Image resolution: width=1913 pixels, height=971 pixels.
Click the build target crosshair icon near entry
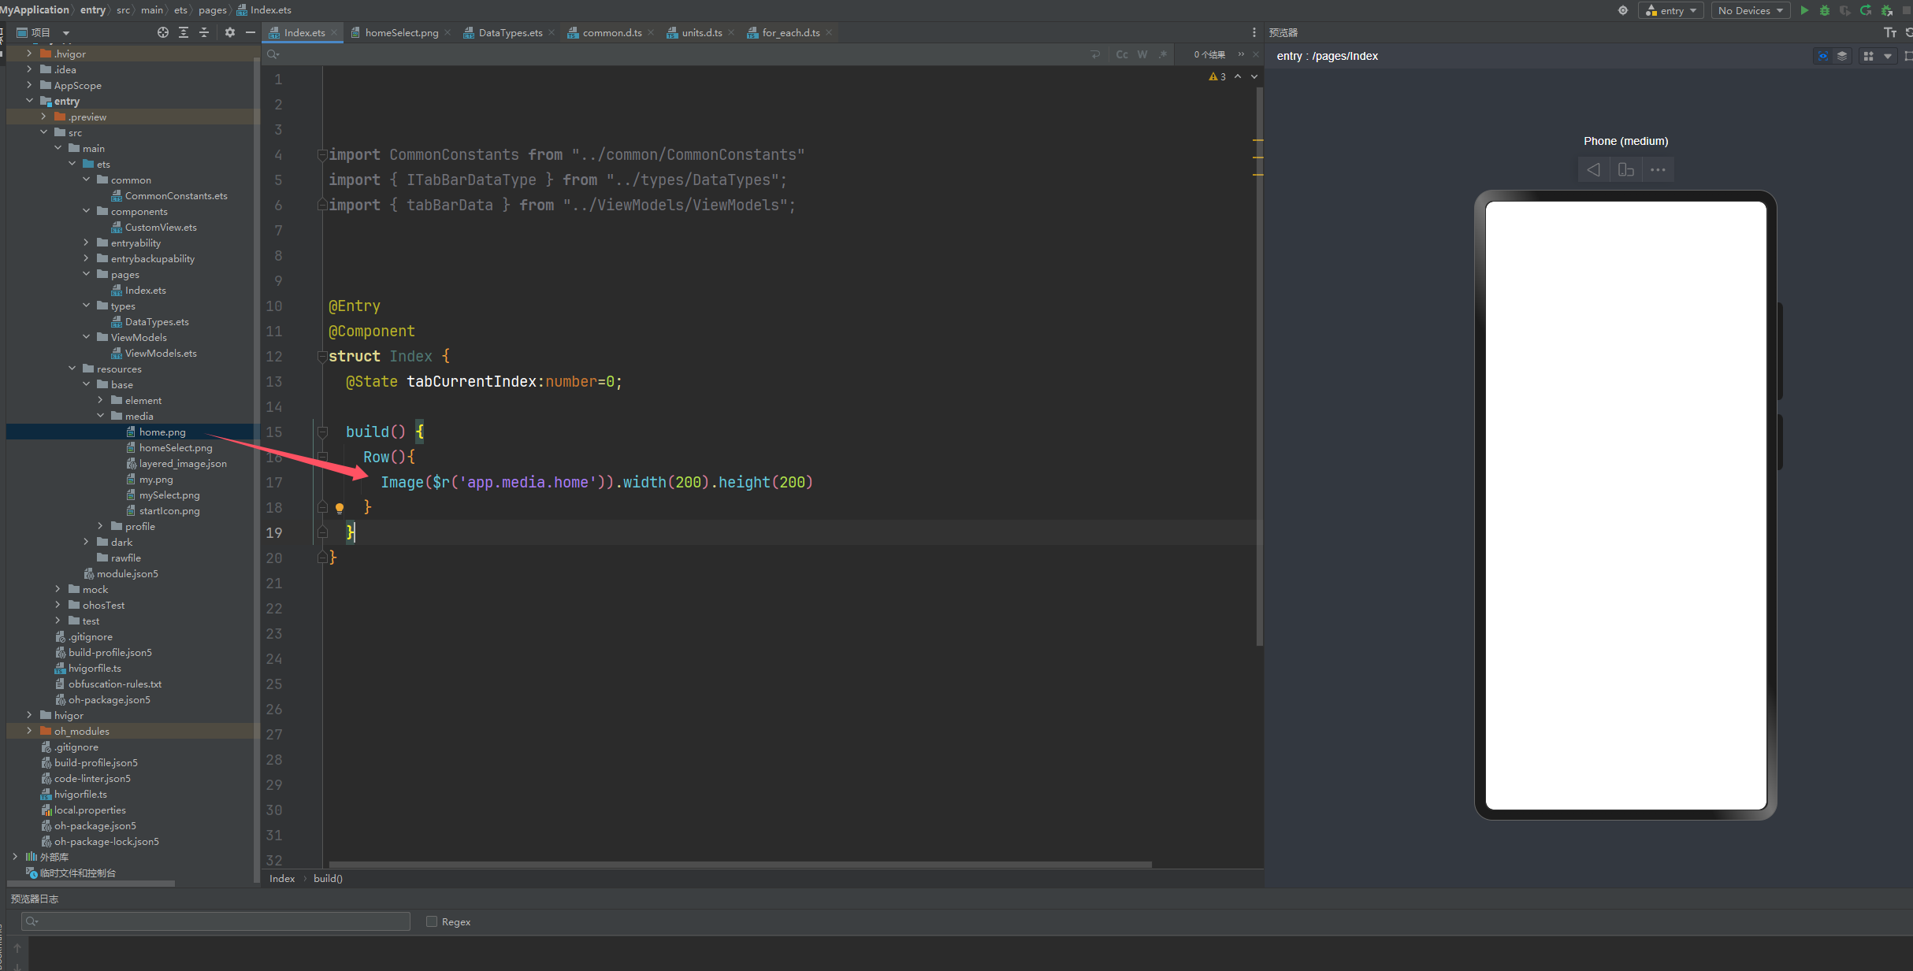(1623, 10)
